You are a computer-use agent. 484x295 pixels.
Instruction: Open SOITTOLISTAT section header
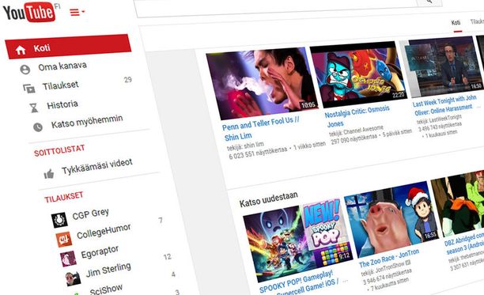click(x=59, y=151)
